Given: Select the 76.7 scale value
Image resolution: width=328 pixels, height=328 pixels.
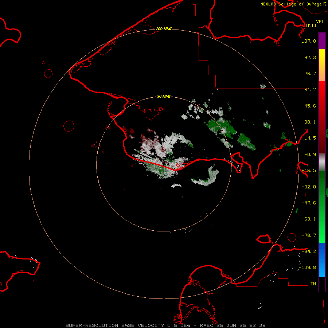Looking at the screenshot, I should point(310,73).
